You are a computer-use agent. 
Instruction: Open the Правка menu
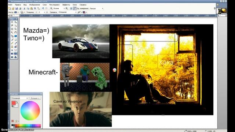pyautogui.click(x=18, y=5)
